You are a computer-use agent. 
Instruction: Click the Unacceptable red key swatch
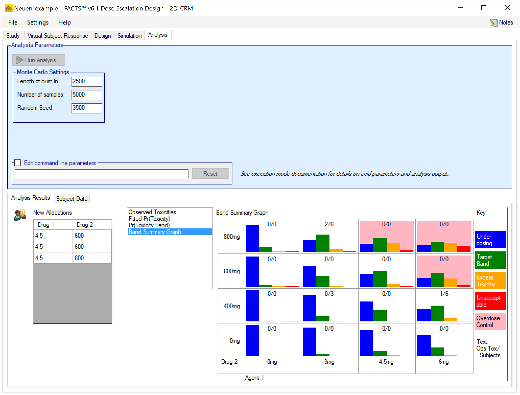pyautogui.click(x=490, y=301)
